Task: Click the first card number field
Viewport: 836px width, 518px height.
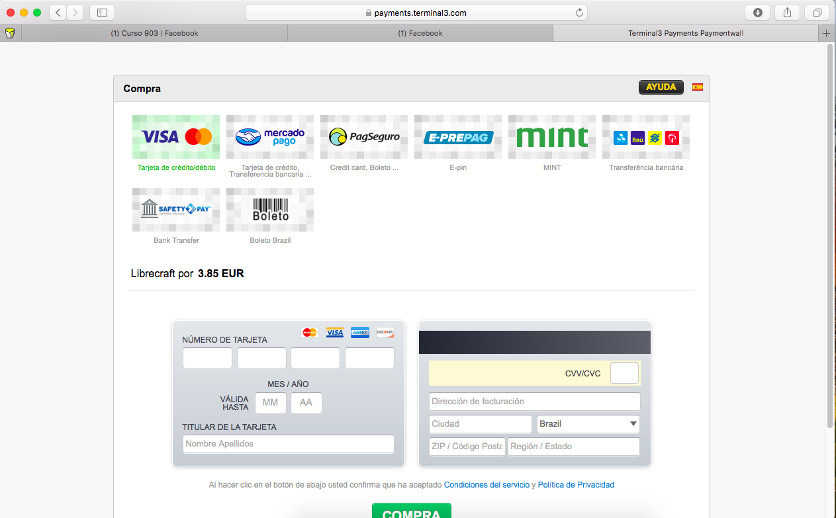Action: 207,358
